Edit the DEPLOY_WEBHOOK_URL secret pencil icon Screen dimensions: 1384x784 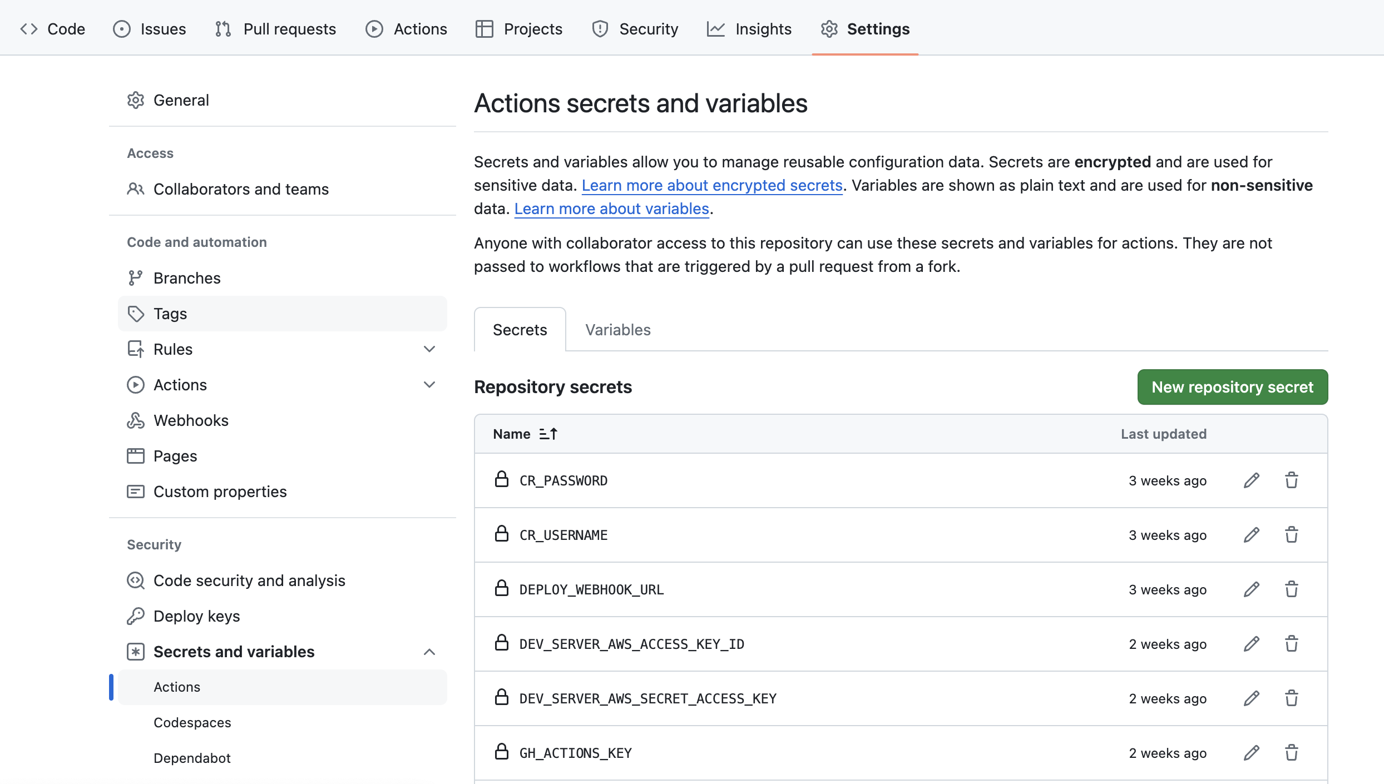click(x=1252, y=589)
